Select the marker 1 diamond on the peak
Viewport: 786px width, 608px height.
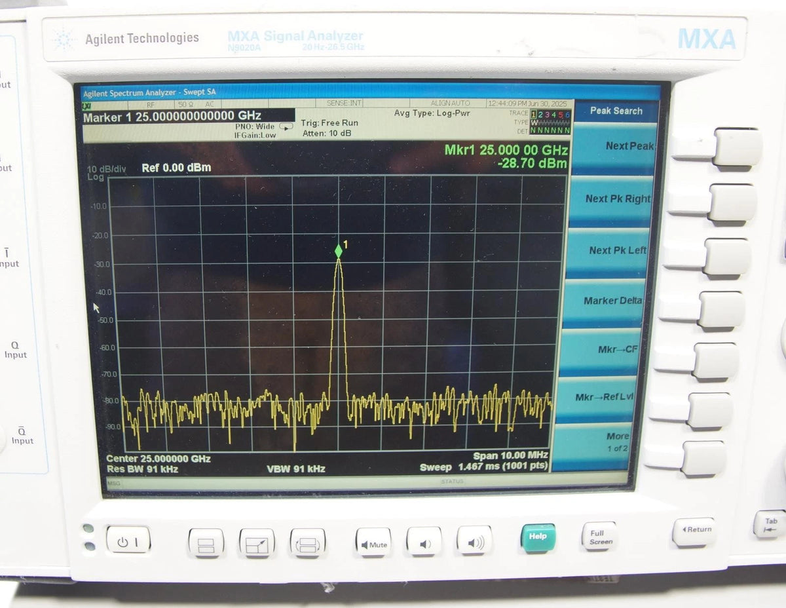pyautogui.click(x=339, y=251)
